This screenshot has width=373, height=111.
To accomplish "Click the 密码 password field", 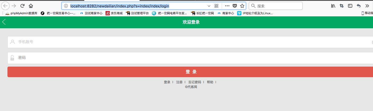I will [190, 58].
